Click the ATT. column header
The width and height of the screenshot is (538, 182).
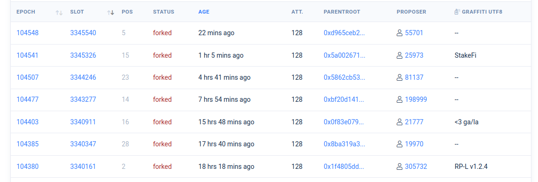point(297,12)
